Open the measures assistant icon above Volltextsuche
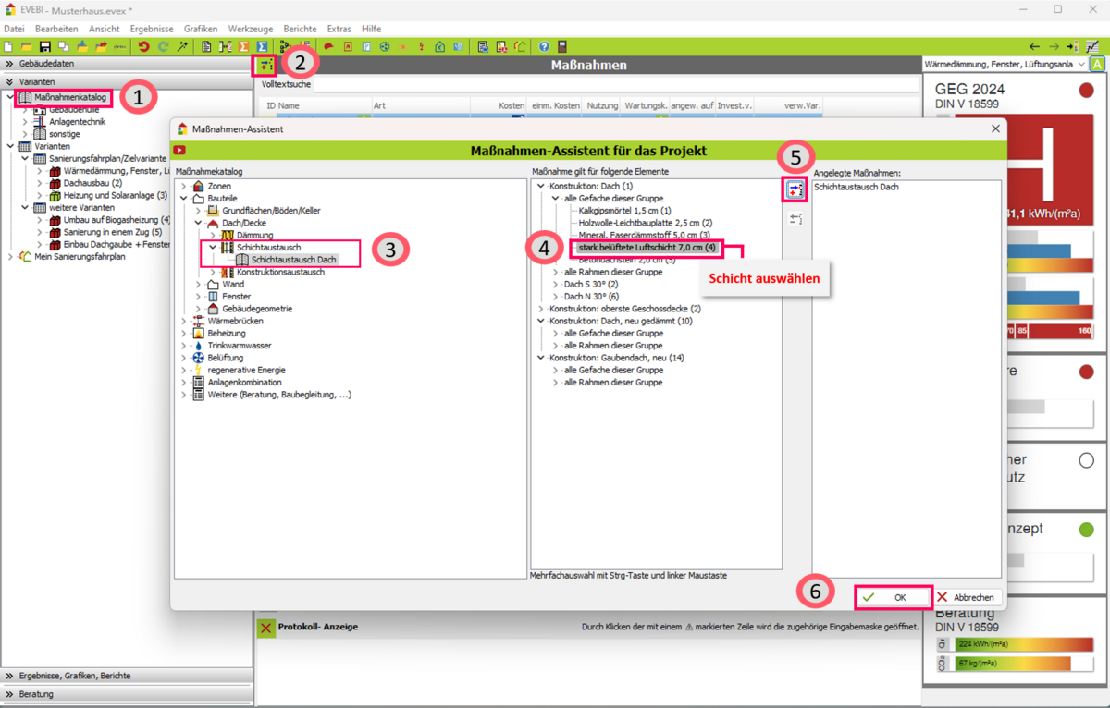This screenshot has height=708, width=1110. [x=266, y=66]
